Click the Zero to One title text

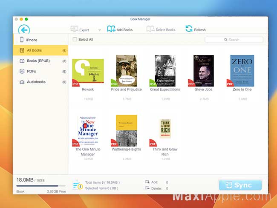click(242, 90)
